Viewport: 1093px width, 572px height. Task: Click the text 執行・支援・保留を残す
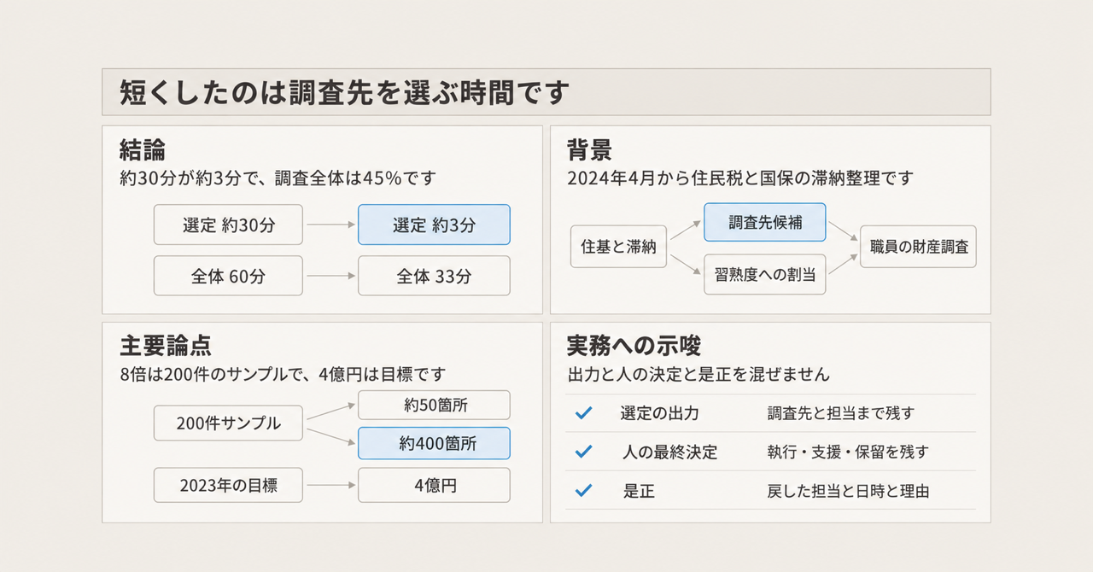[x=848, y=452]
